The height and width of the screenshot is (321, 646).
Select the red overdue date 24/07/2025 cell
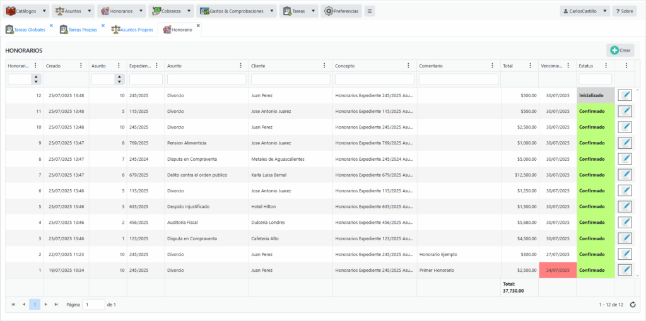point(557,270)
